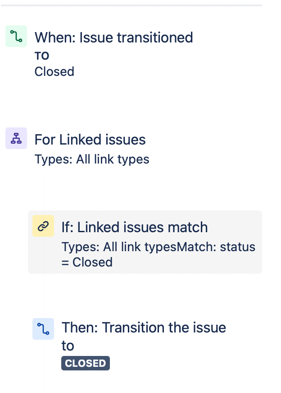Viewport: 281px width, 393px height.
Task: Click the Closed trigger status link
Action: [54, 71]
